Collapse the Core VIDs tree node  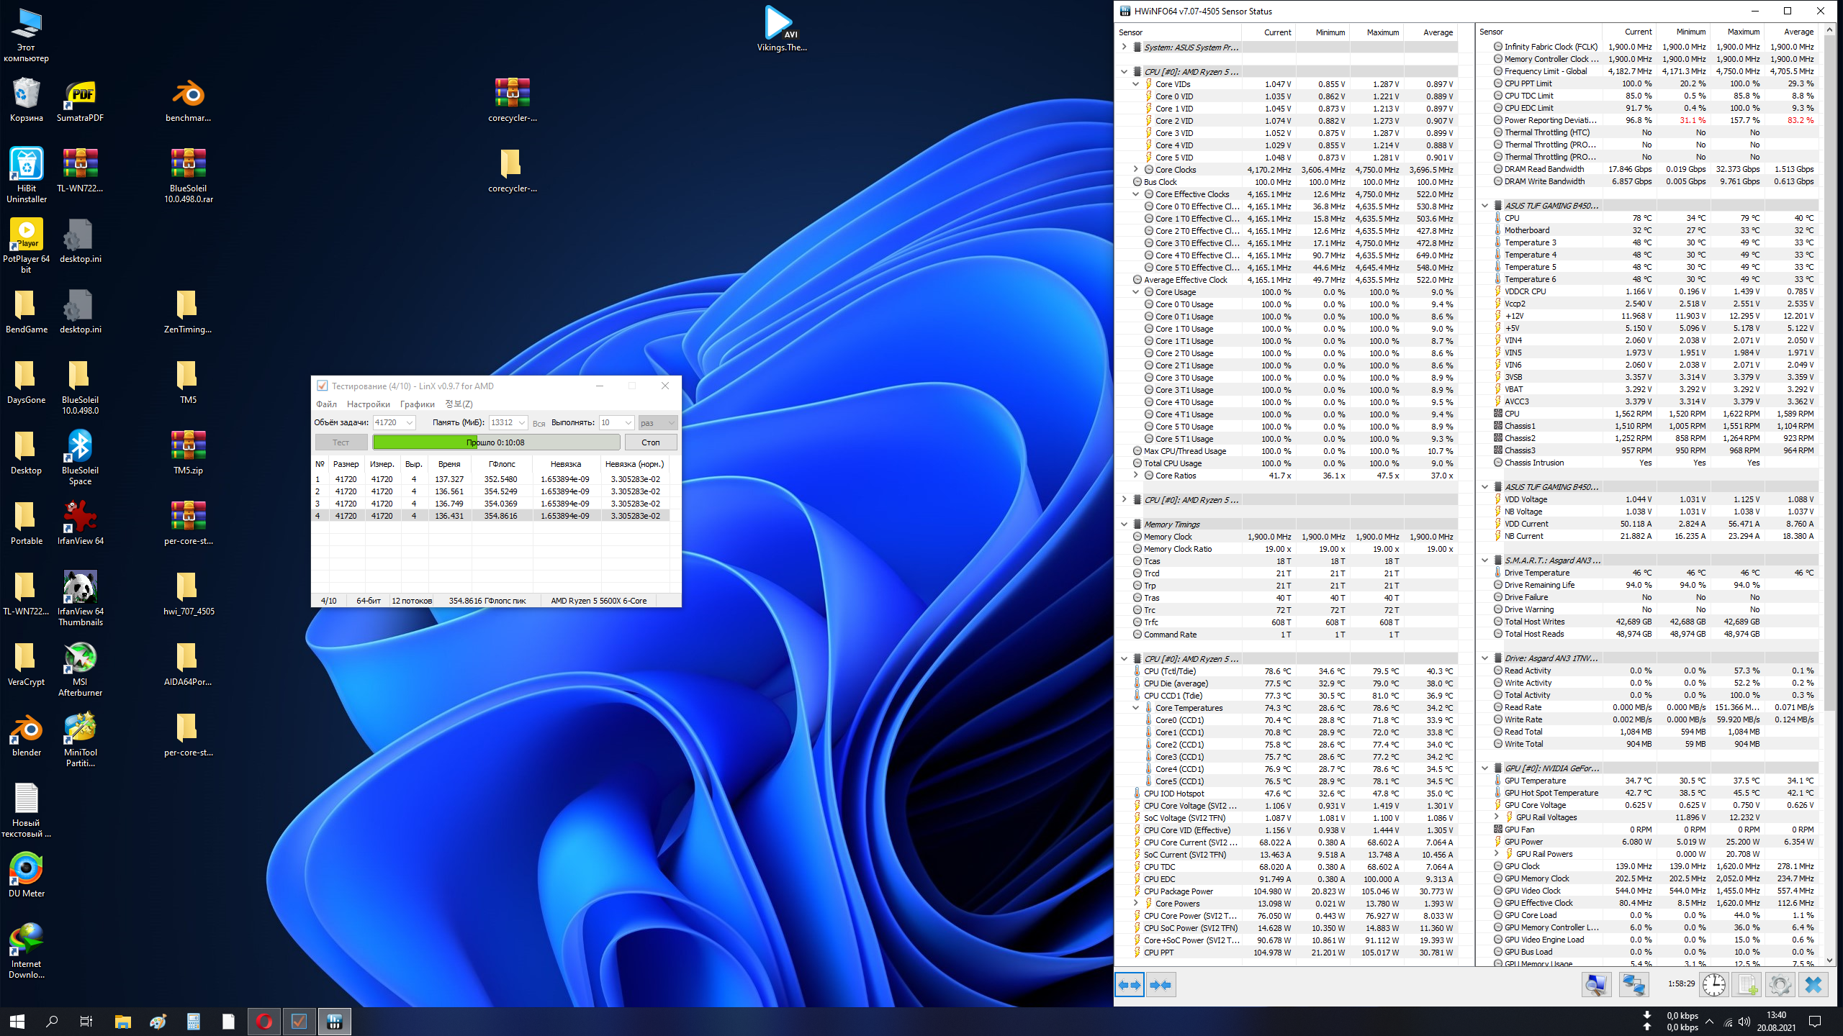(1136, 84)
